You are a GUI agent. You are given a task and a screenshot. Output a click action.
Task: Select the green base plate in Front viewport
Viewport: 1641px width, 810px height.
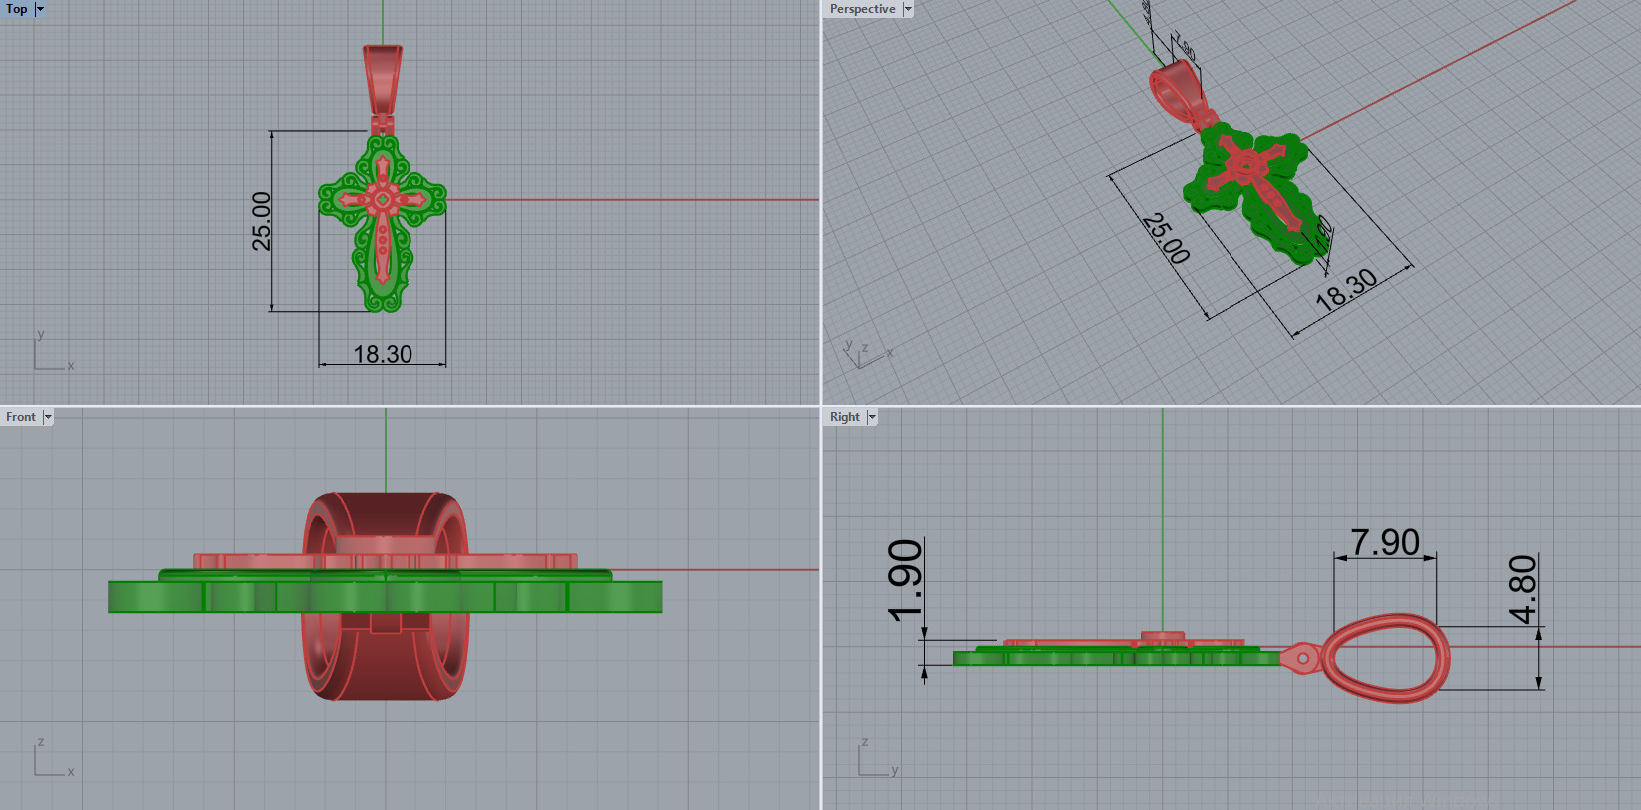(385, 597)
